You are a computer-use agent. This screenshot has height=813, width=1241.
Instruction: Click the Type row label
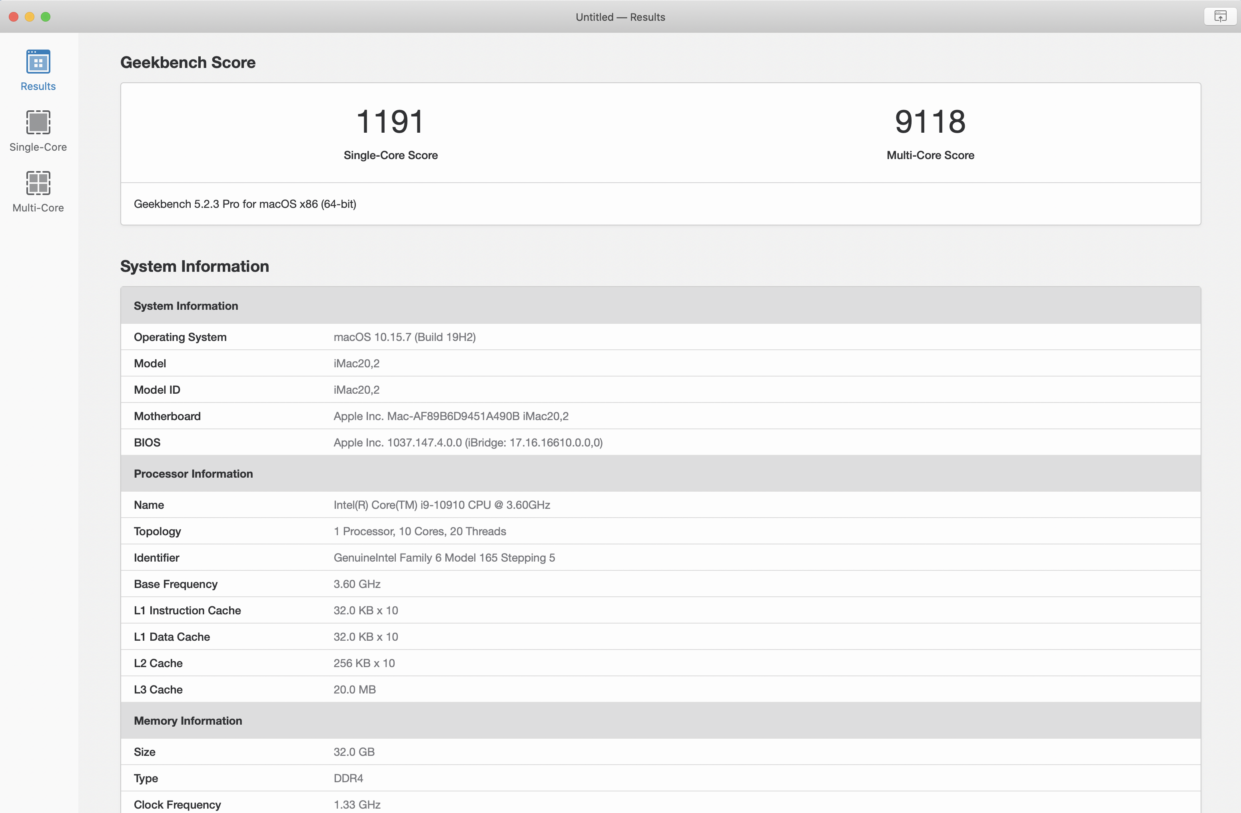click(146, 779)
